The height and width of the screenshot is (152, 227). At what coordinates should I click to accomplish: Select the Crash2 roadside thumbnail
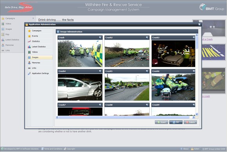tap(127, 53)
